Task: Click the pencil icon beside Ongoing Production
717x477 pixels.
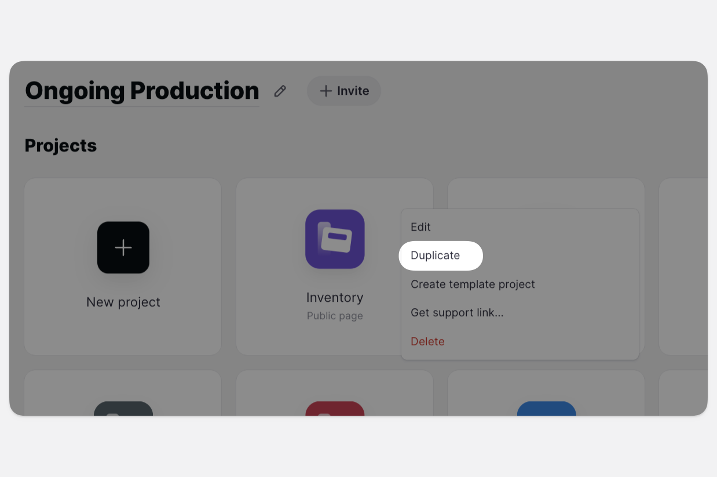Action: click(280, 91)
